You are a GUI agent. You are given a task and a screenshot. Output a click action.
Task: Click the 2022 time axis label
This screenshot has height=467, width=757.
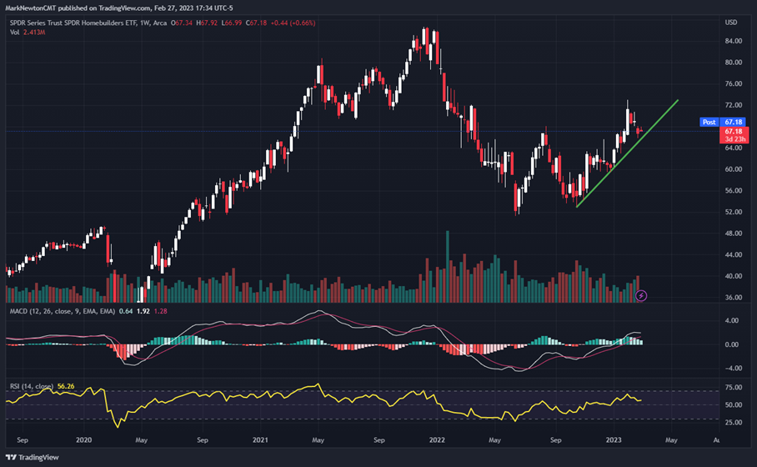[437, 440]
